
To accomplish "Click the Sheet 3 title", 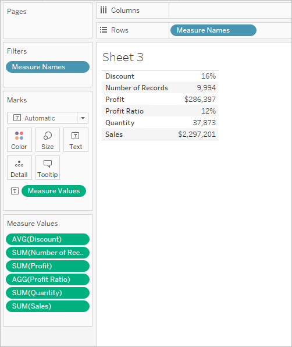I will 123,57.
